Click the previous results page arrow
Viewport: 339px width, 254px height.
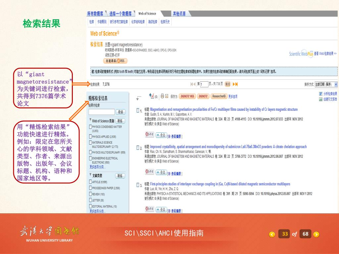[x=194, y=84]
